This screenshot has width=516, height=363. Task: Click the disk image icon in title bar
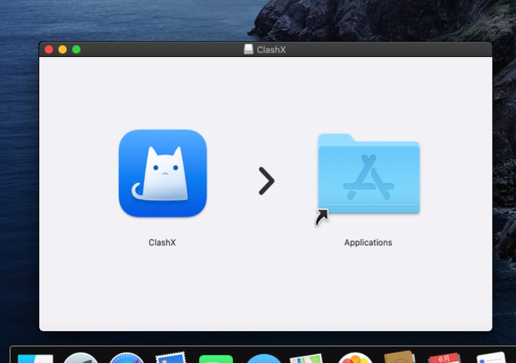pos(248,50)
